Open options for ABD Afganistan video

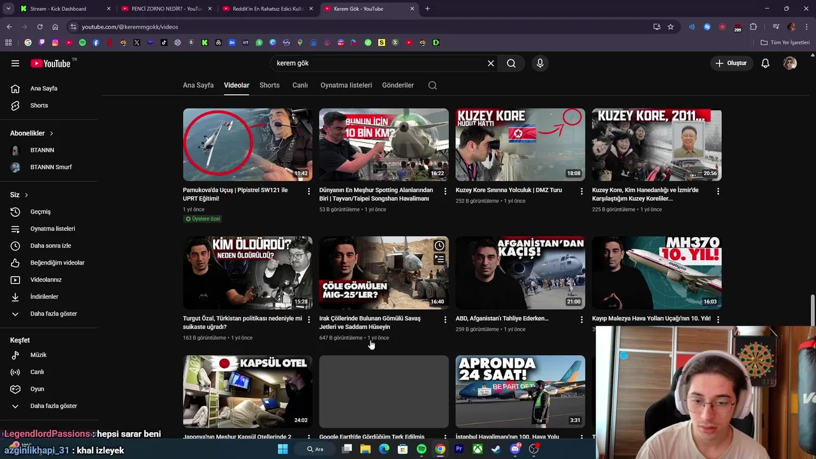coord(581,319)
